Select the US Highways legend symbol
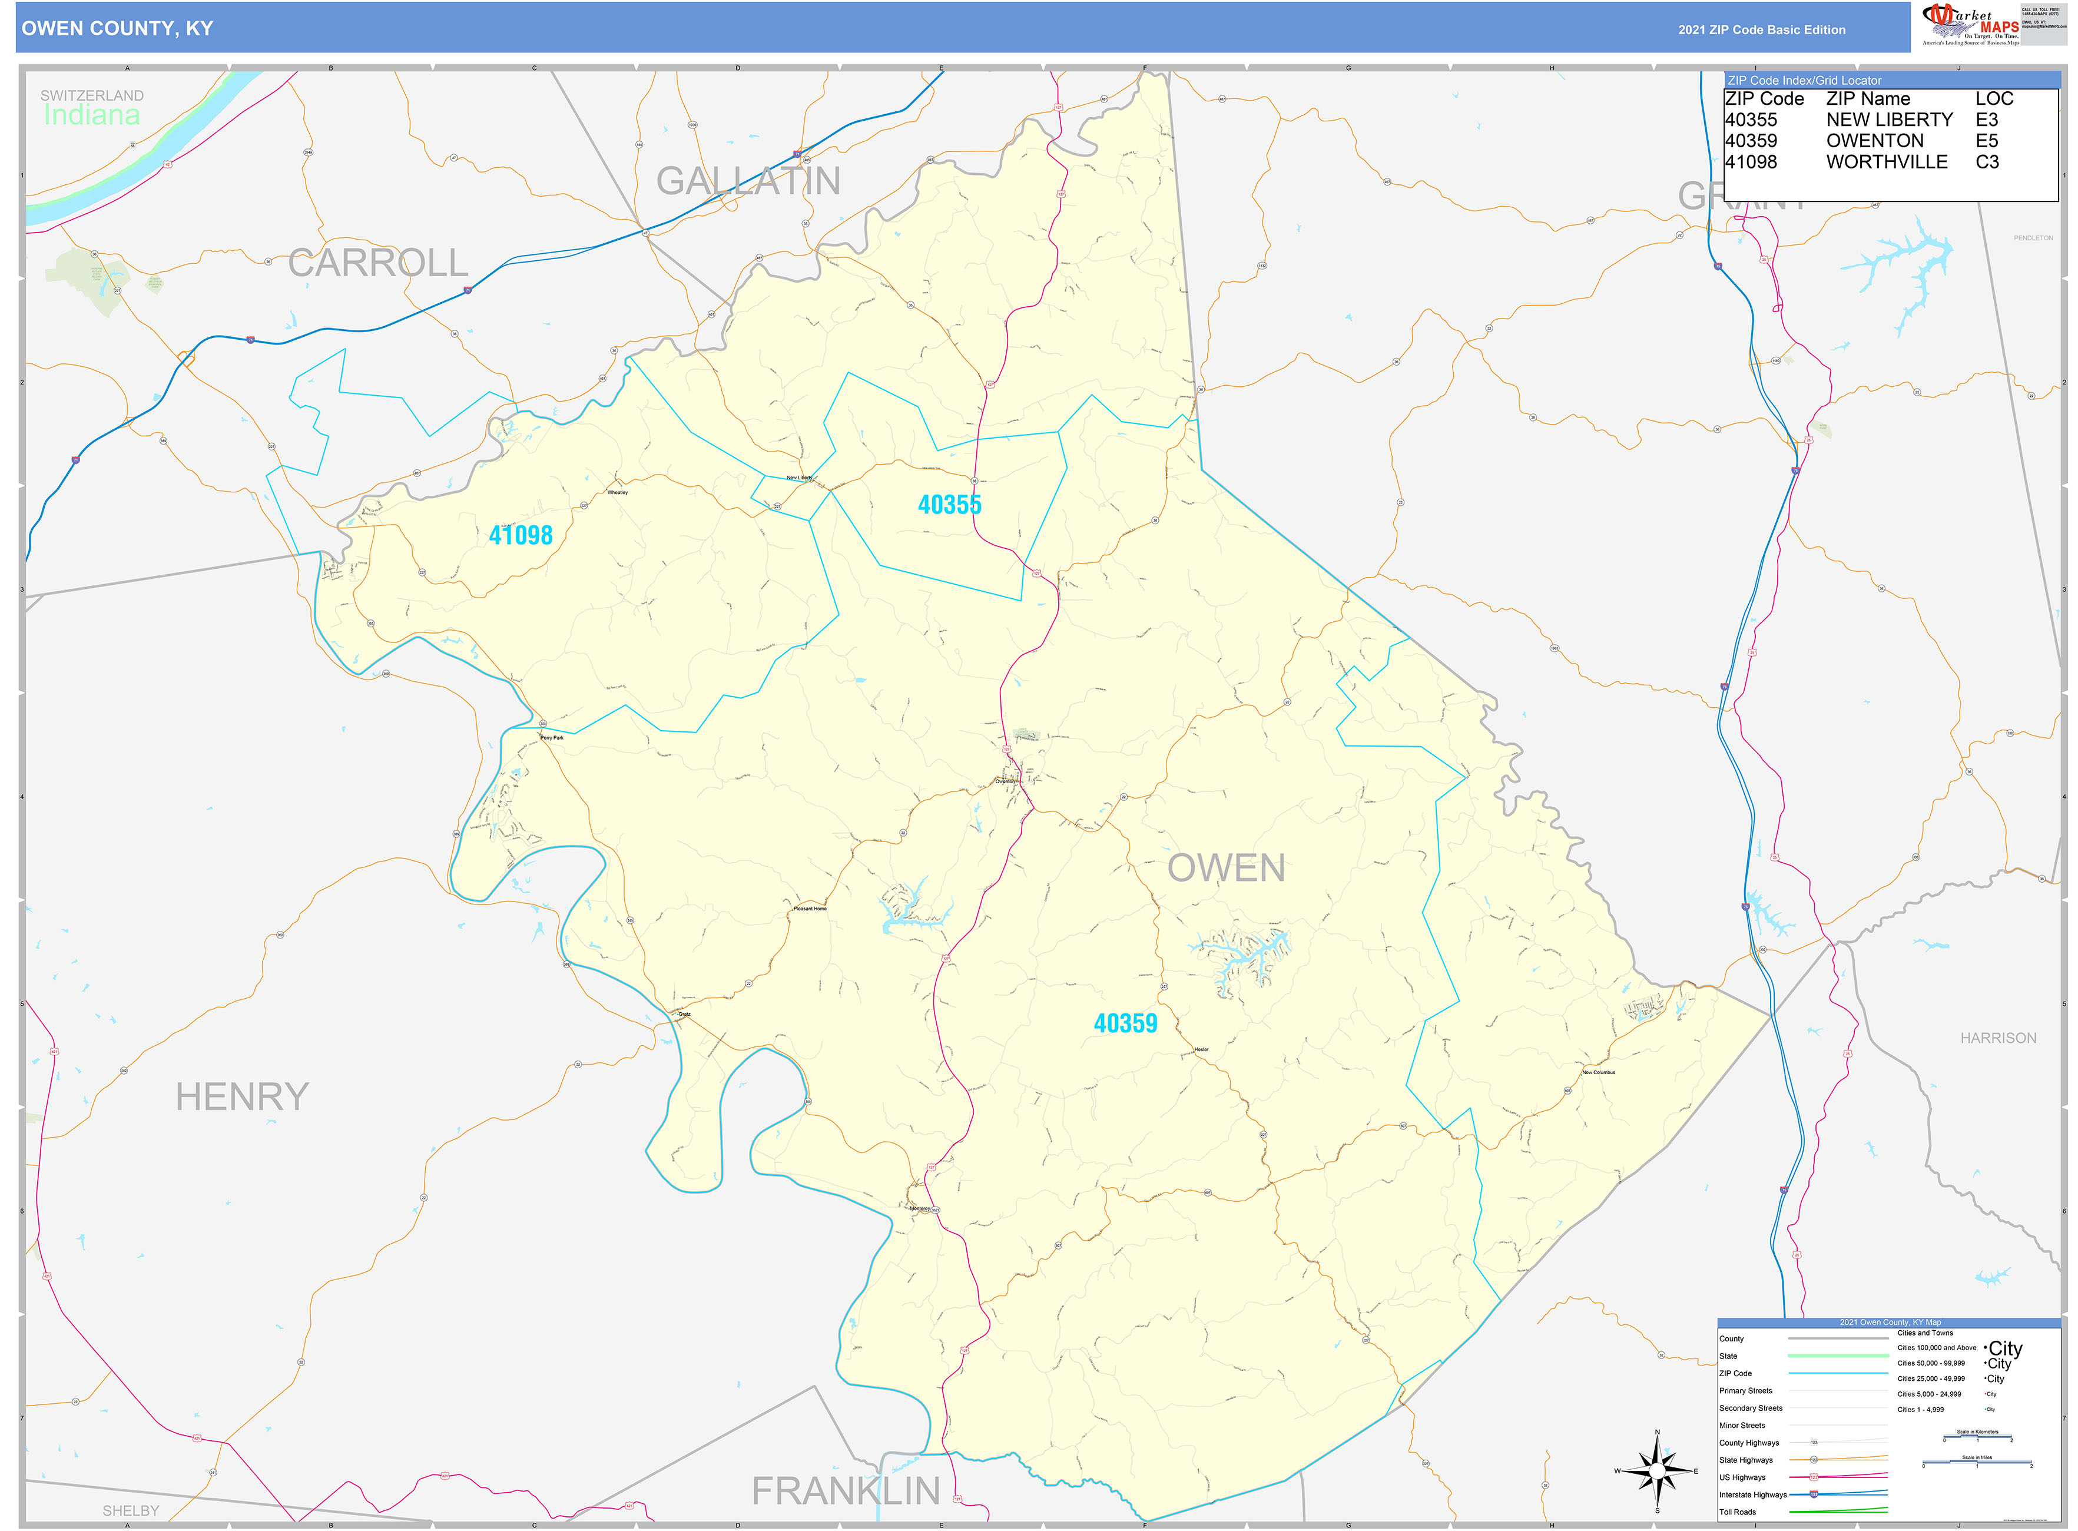The width and height of the screenshot is (2078, 1531). [1814, 1477]
